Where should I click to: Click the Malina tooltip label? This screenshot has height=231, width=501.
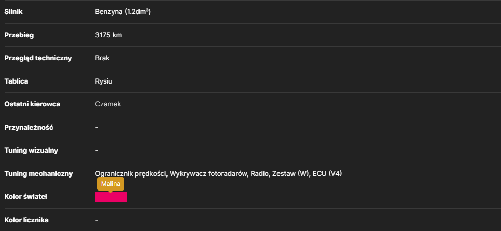coord(110,184)
